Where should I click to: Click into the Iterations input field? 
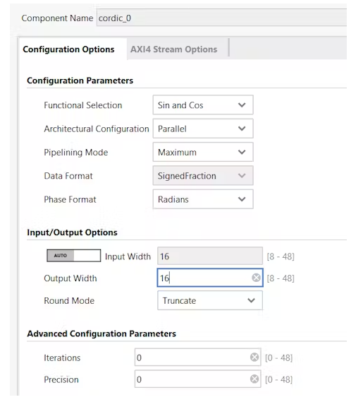[198, 357]
